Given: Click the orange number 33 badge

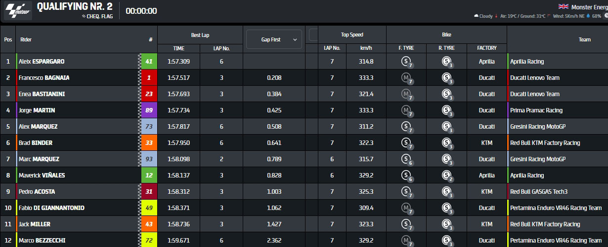Looking at the screenshot, I should (x=149, y=143).
